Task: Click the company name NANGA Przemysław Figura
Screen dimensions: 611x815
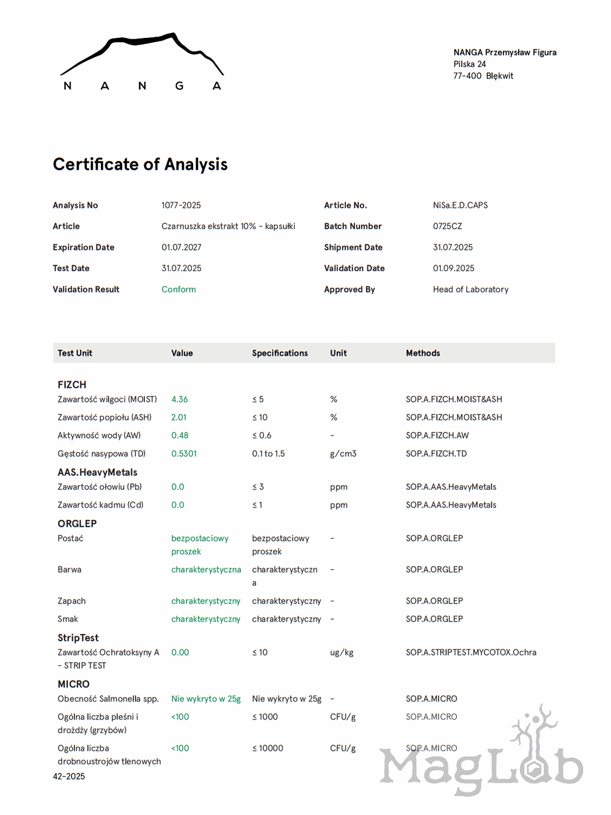Action: pos(505,53)
